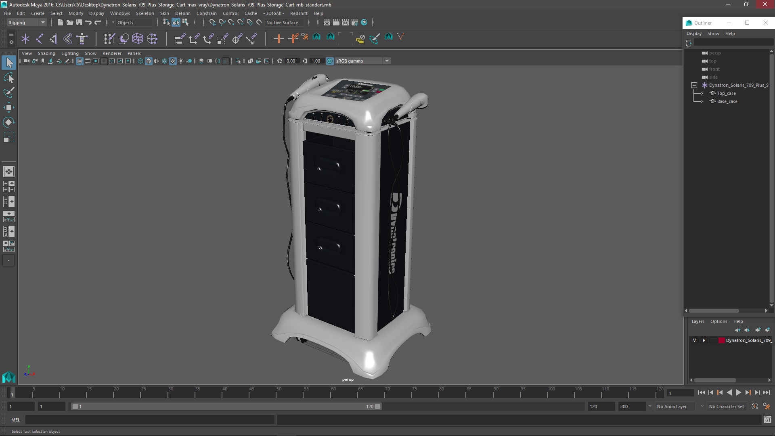Open the shelf tab selector menu
775x436 pixels.
pyautogui.click(x=11, y=36)
